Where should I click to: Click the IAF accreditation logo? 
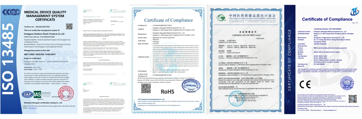tap(28, 95)
